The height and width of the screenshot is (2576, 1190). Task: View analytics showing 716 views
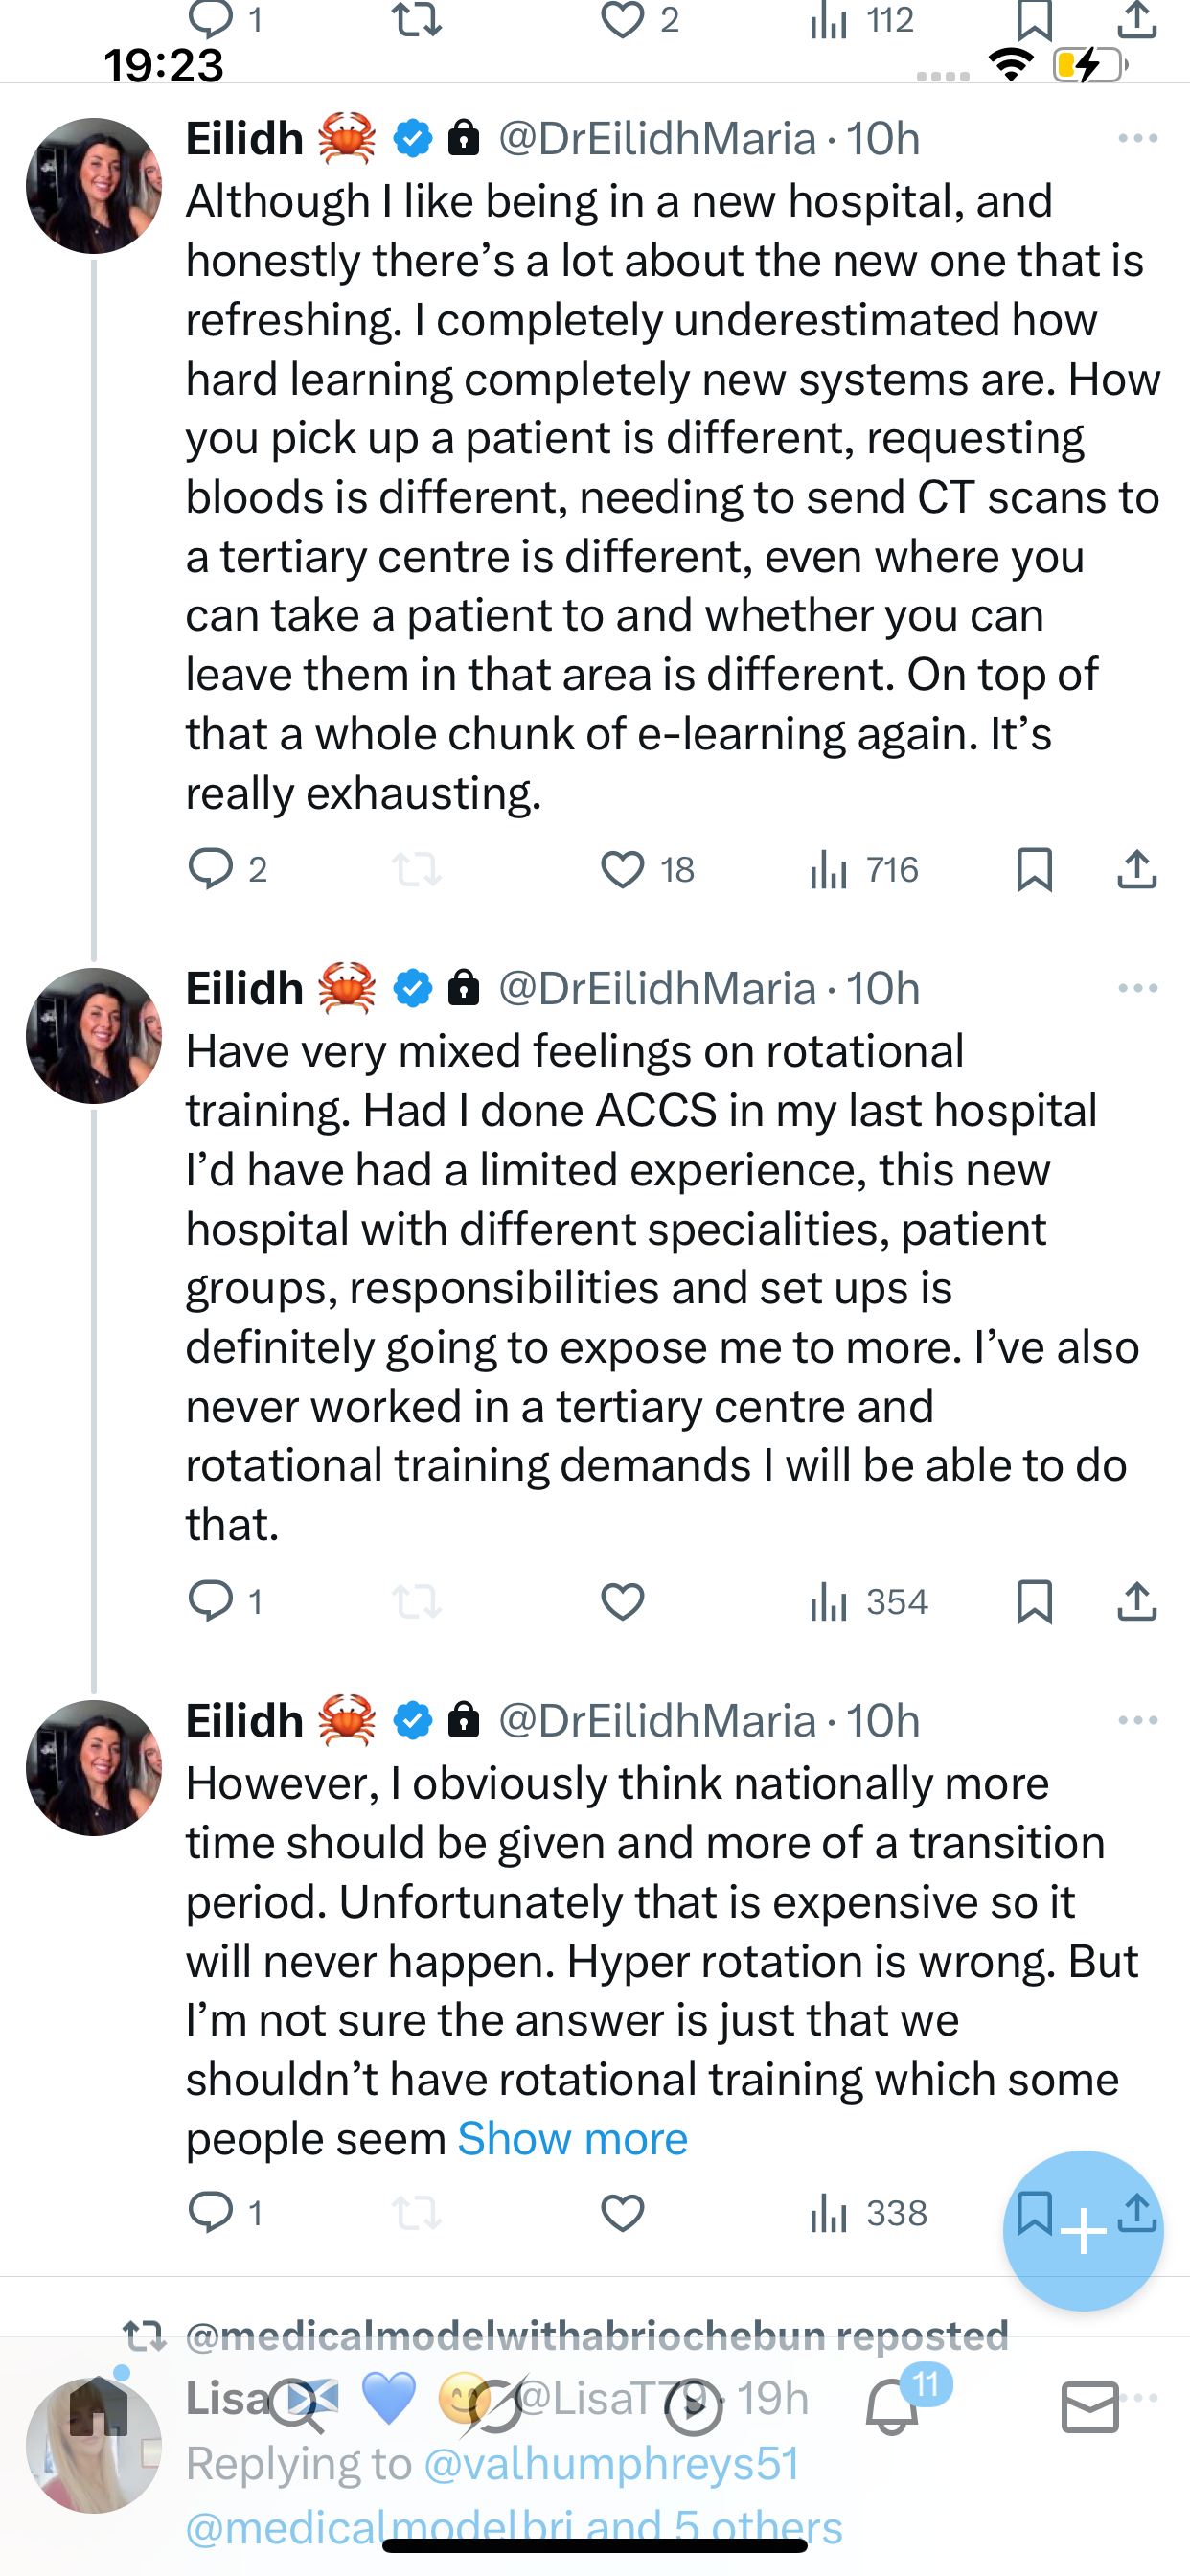863,869
